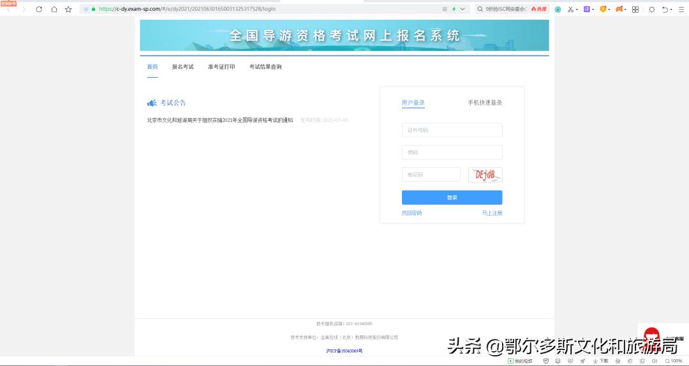Click the teal round extension icon
Viewport: 689px width, 366px height.
coord(558,9)
